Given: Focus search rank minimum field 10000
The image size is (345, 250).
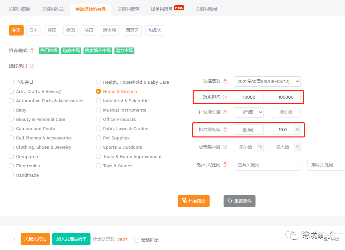Looking at the screenshot, I should click(x=249, y=97).
